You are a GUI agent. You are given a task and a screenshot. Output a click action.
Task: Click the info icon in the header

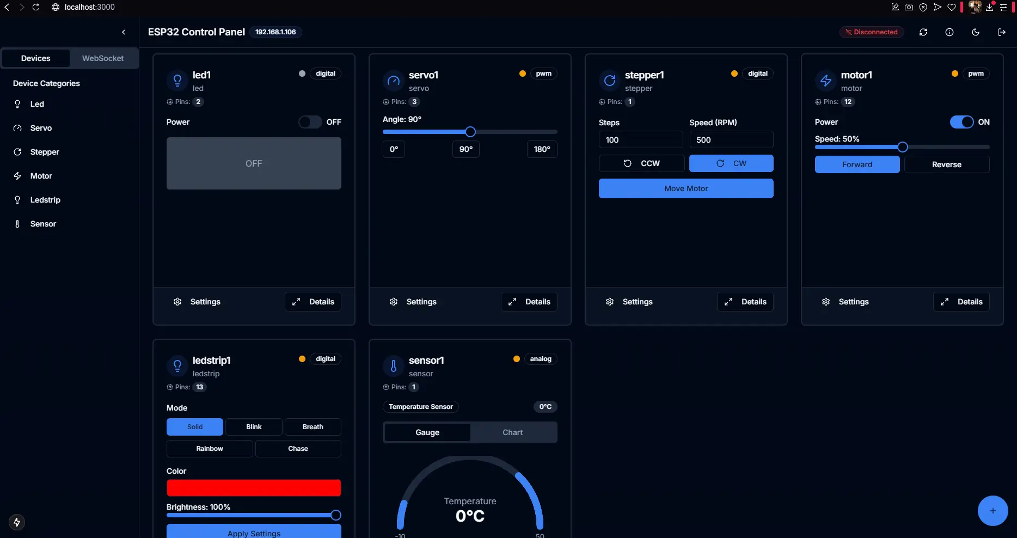click(949, 32)
